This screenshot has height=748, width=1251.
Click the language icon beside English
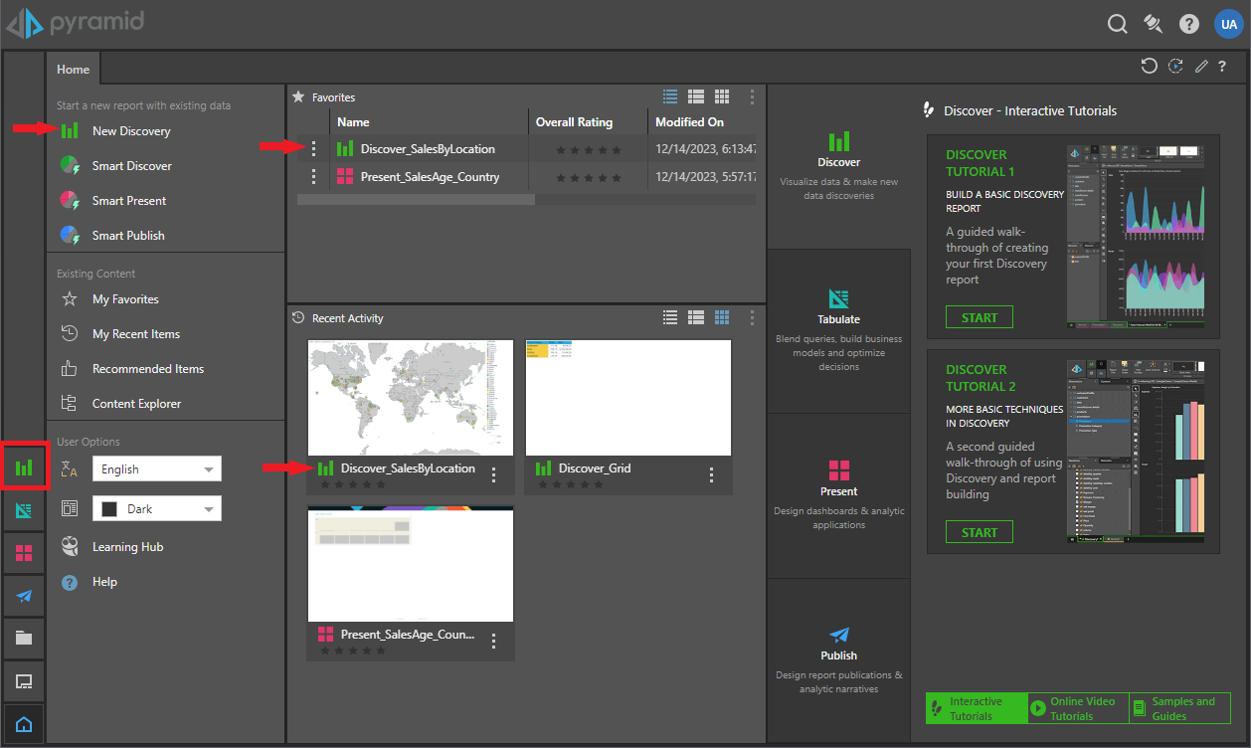click(x=69, y=468)
